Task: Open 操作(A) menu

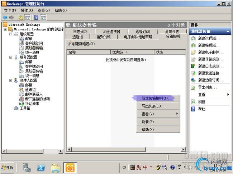Action: coord(27,10)
